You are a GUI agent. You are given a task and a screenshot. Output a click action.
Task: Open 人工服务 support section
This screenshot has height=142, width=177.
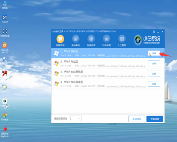(122, 39)
